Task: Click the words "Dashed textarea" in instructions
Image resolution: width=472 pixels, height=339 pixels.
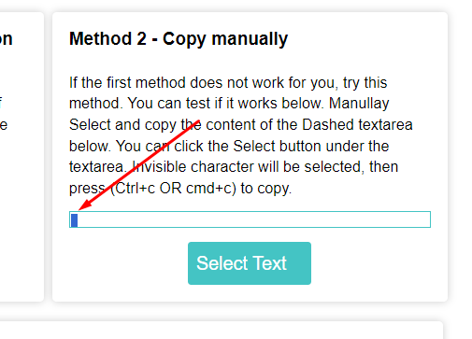Action: [357, 124]
